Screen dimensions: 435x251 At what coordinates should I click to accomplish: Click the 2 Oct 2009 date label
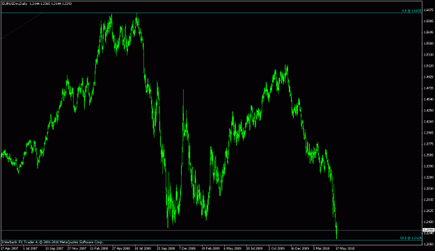(x=276, y=248)
